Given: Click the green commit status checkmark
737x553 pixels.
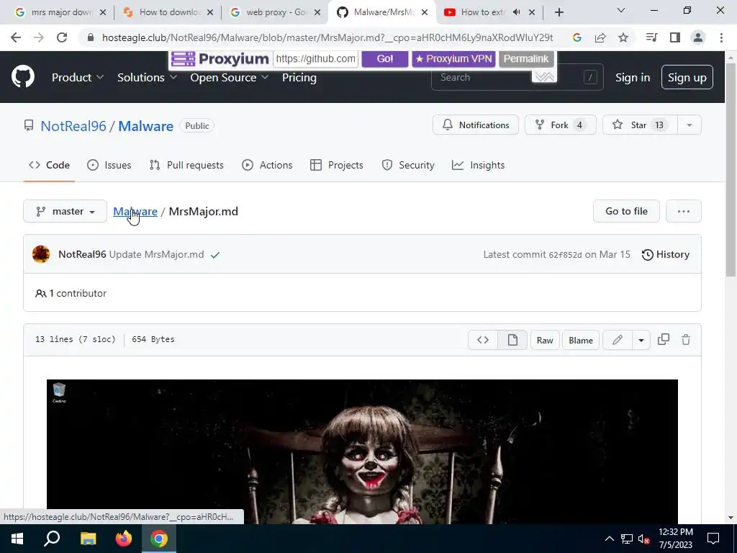Looking at the screenshot, I should (215, 255).
